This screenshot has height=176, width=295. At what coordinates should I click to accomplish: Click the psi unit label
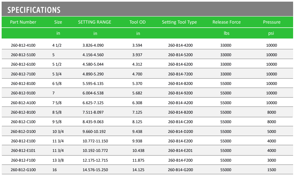pos(271,33)
